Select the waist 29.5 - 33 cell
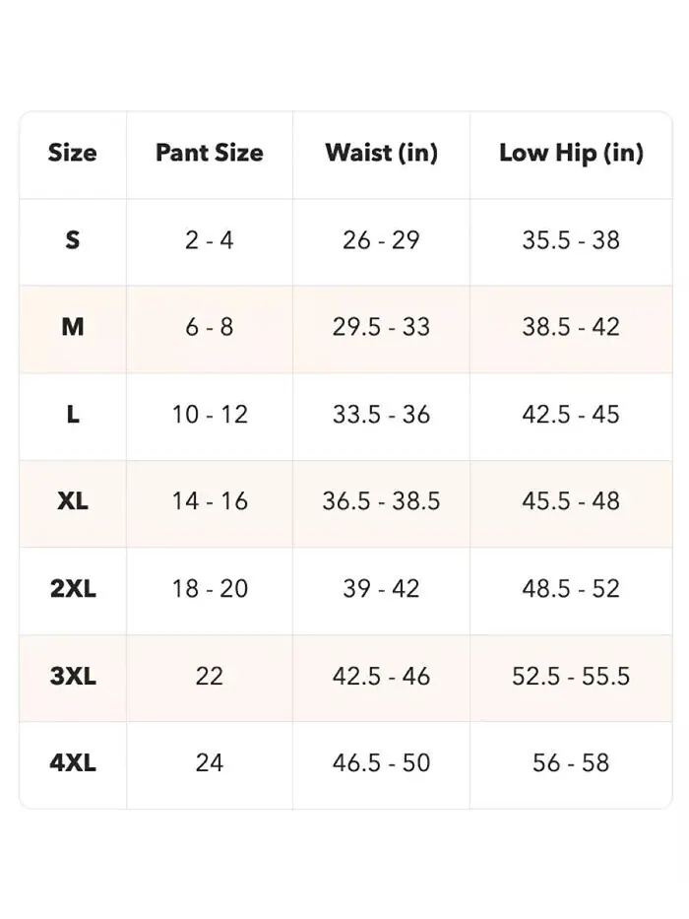Screen dimensions: 689x919 pyautogui.click(x=382, y=327)
